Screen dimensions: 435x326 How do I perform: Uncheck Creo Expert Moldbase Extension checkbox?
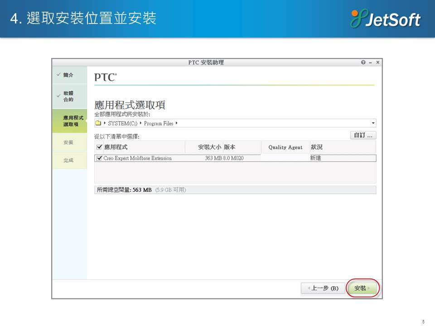(100, 158)
